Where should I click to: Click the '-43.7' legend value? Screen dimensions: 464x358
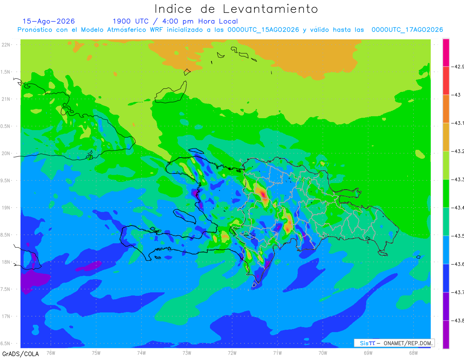pos(458,292)
